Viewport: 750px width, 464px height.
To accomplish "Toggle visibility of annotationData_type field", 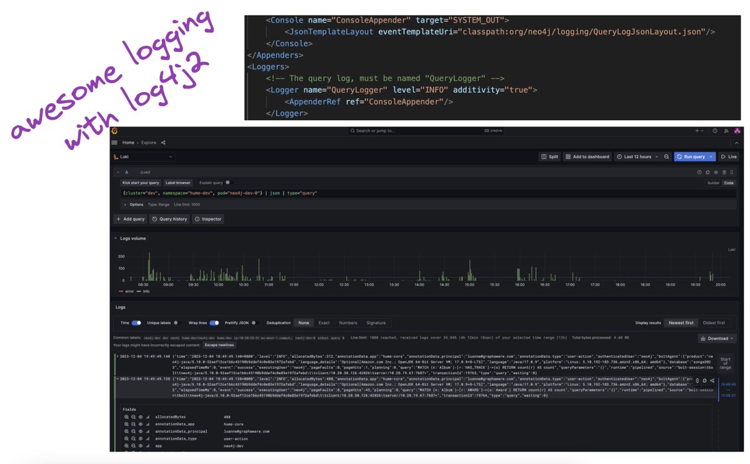I will tap(140, 439).
